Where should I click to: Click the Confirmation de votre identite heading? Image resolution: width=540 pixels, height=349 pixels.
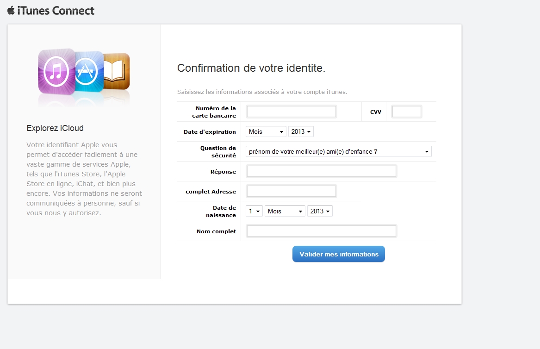click(251, 68)
